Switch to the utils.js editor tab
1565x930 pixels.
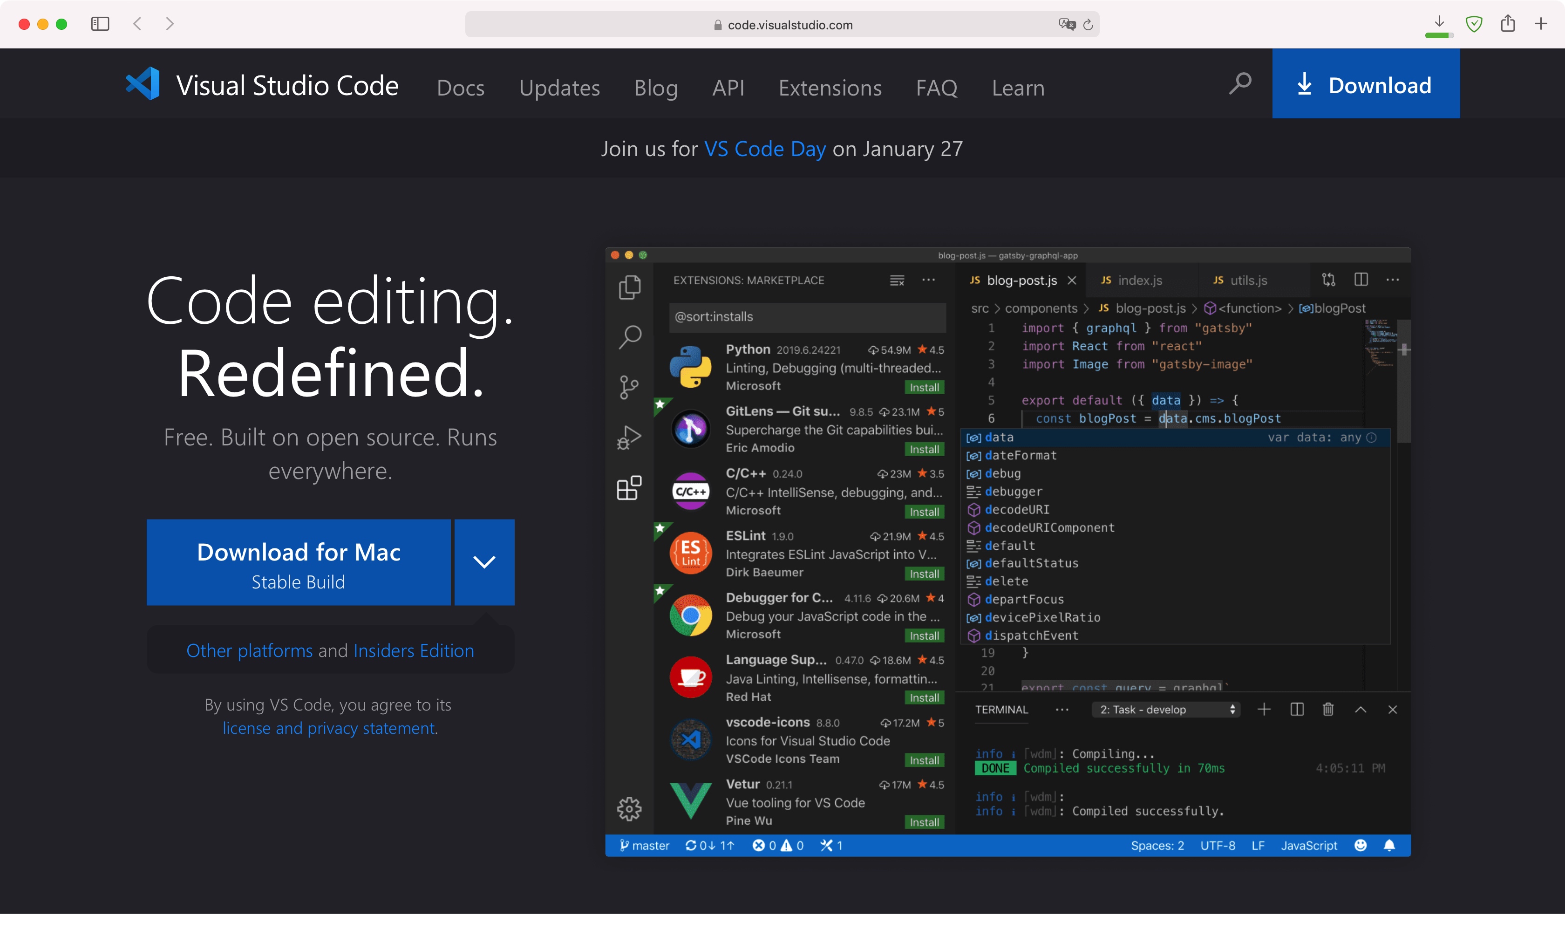tap(1248, 280)
